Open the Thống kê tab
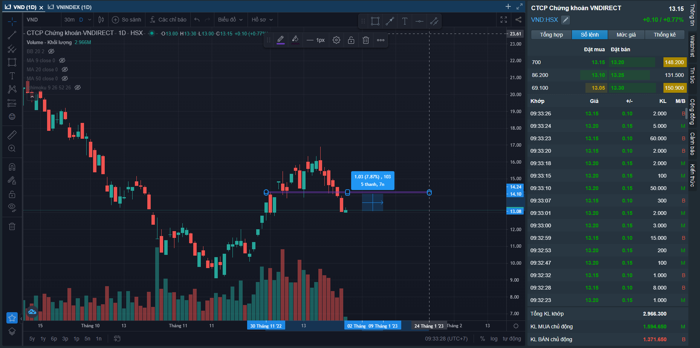The width and height of the screenshot is (700, 348). (x=665, y=35)
